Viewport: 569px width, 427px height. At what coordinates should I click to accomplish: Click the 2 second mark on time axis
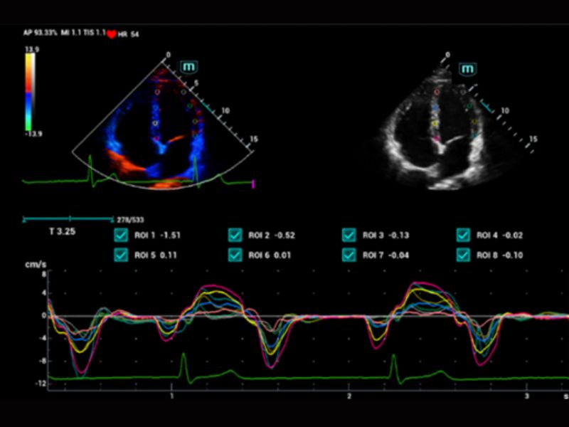pyautogui.click(x=349, y=394)
